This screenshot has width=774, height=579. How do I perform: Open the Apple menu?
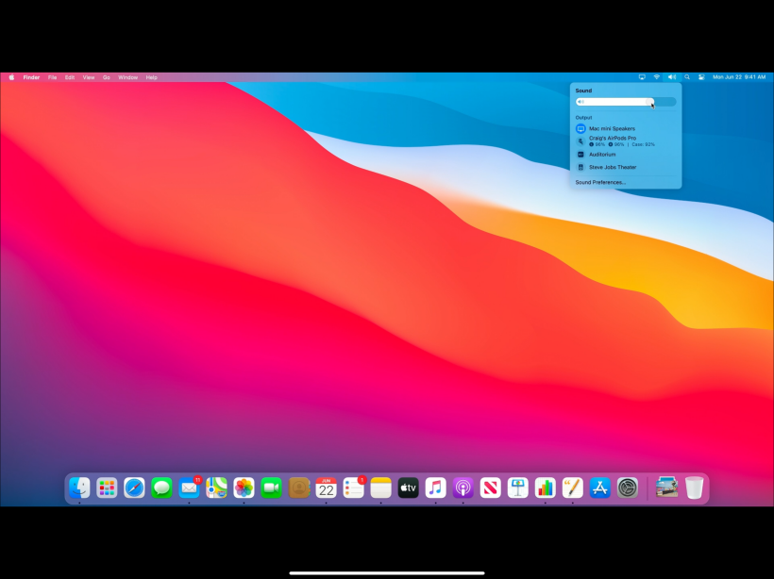11,77
